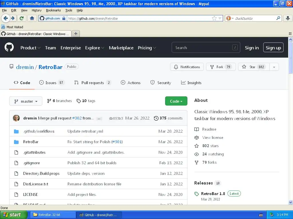The width and height of the screenshot is (293, 219).
Task: Open the Directory.Build.props file
Action: coord(41,173)
